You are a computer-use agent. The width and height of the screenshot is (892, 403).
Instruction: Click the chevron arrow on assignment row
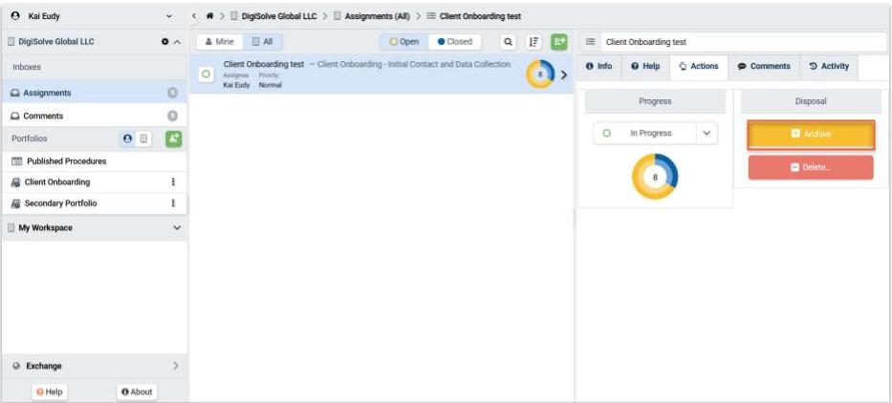pyautogui.click(x=564, y=75)
